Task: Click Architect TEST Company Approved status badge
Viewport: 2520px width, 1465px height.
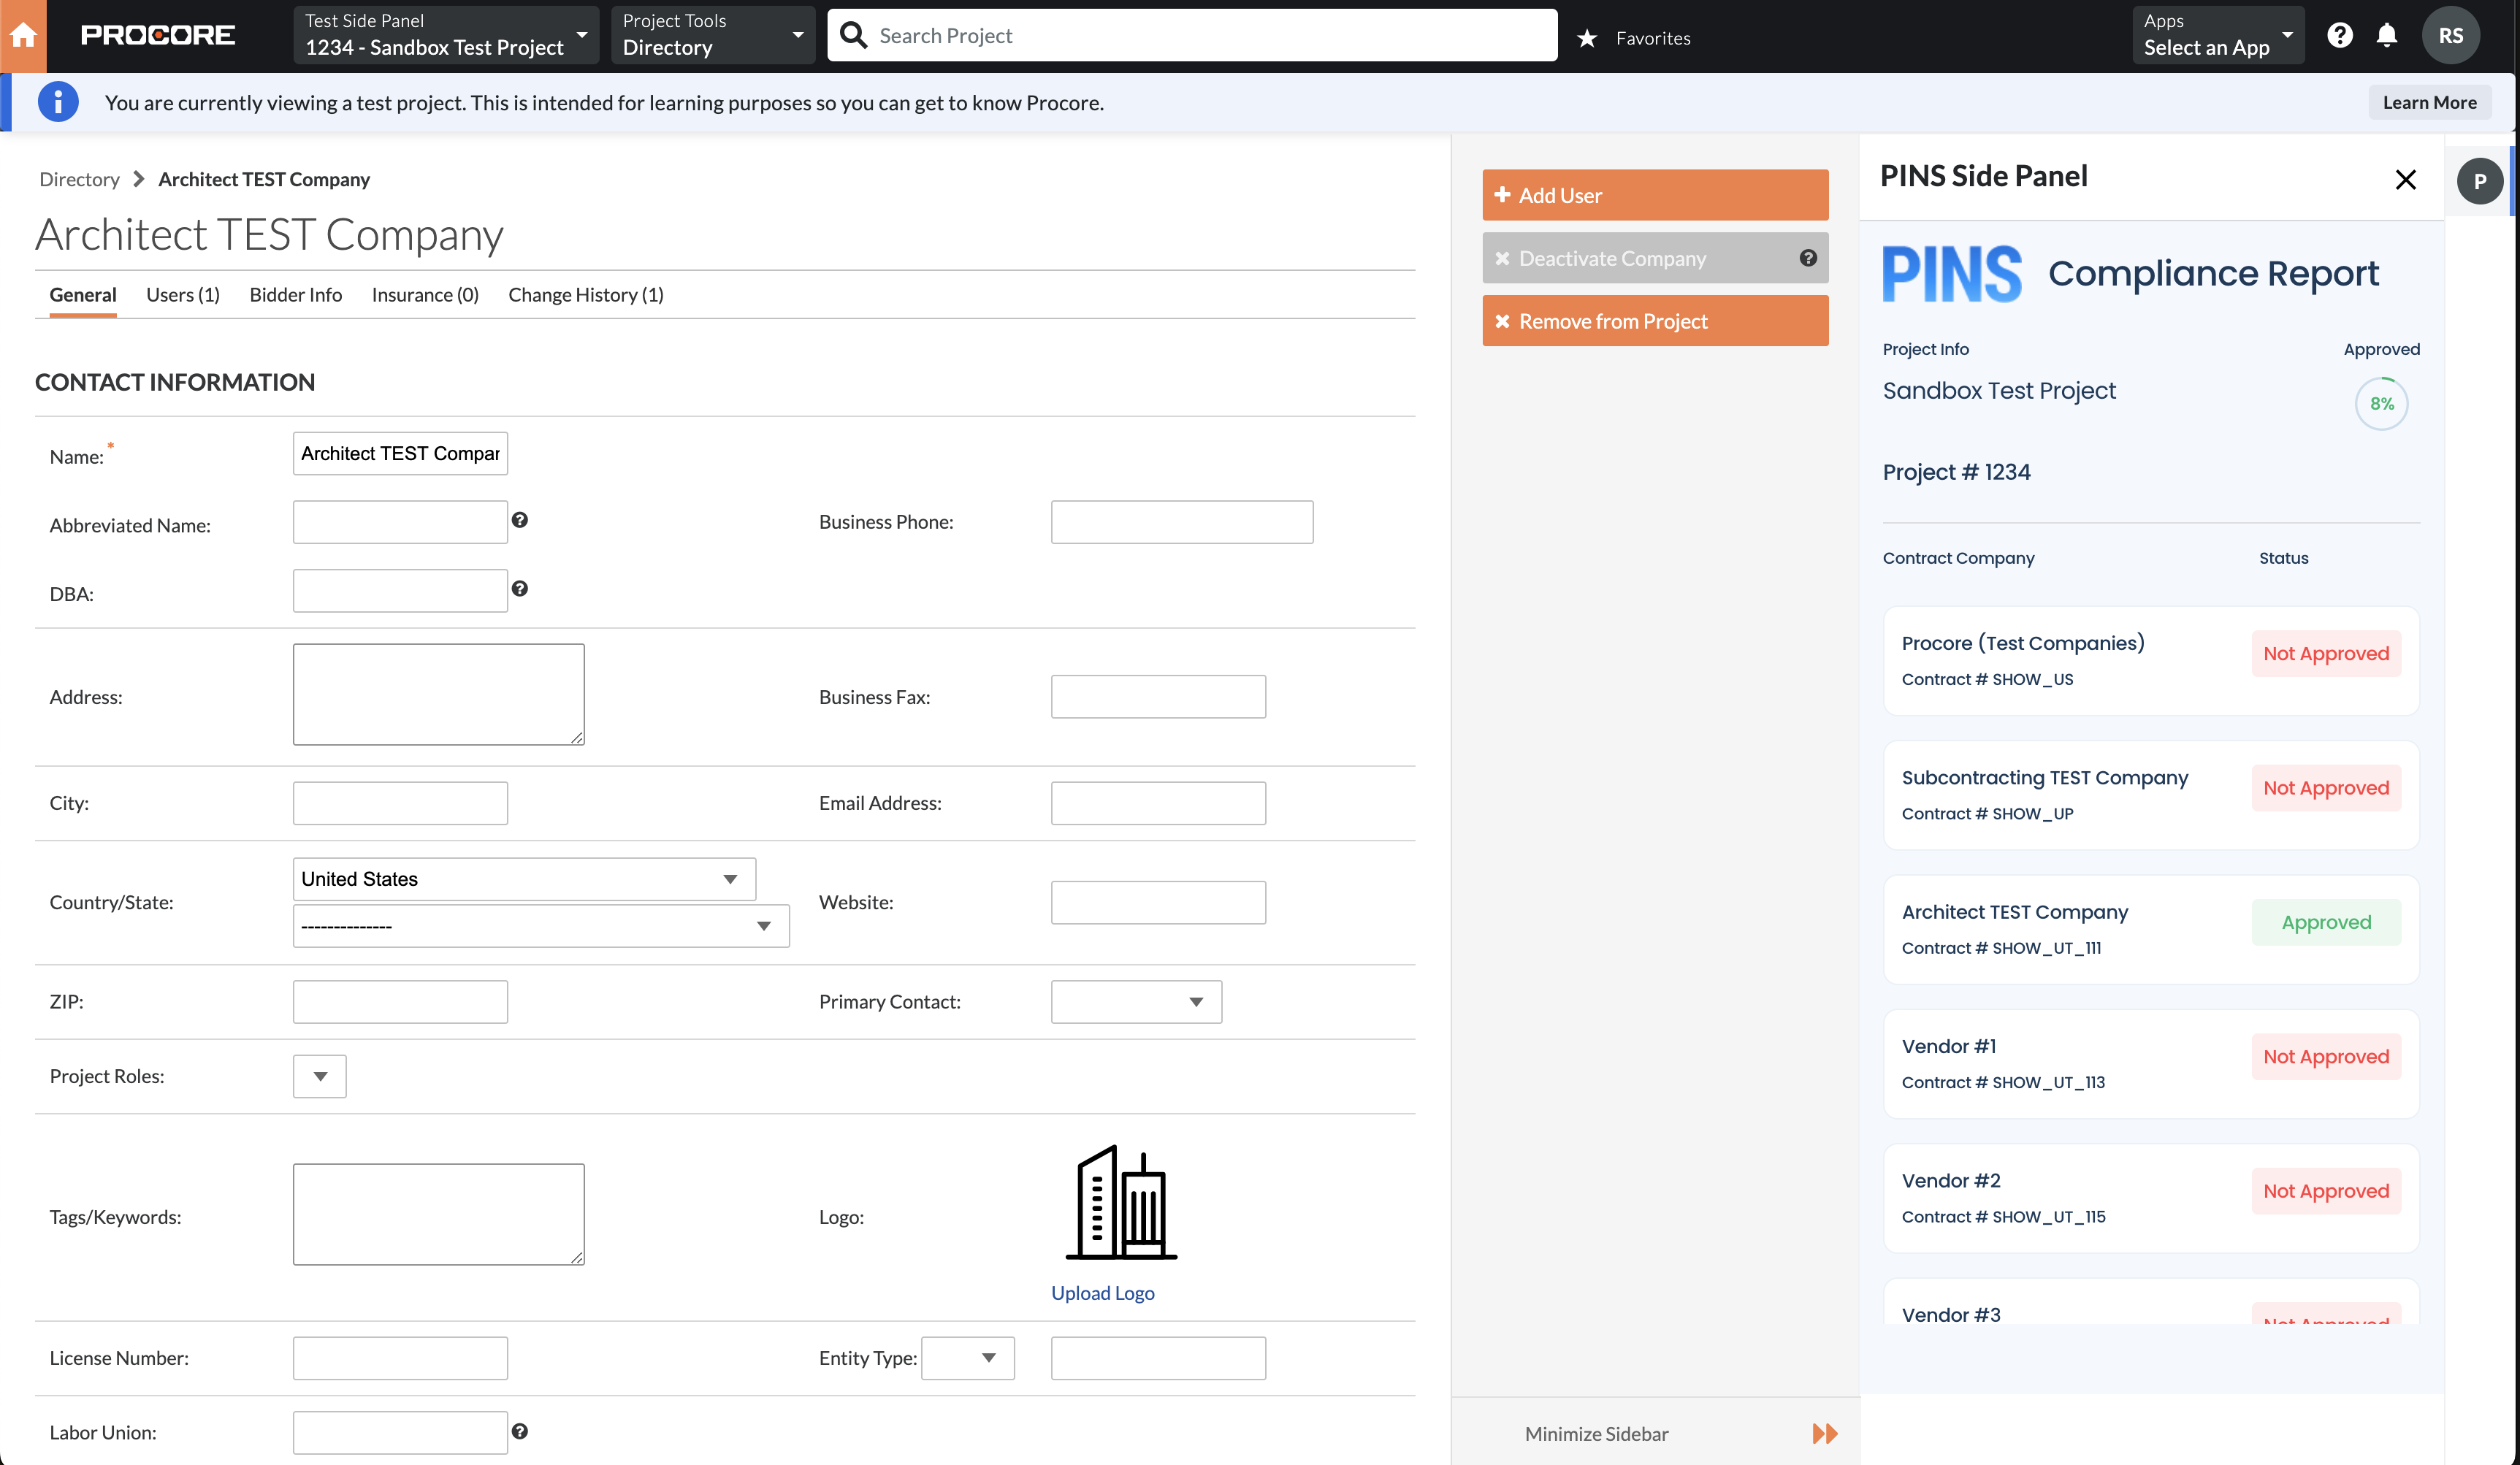Action: (2326, 922)
